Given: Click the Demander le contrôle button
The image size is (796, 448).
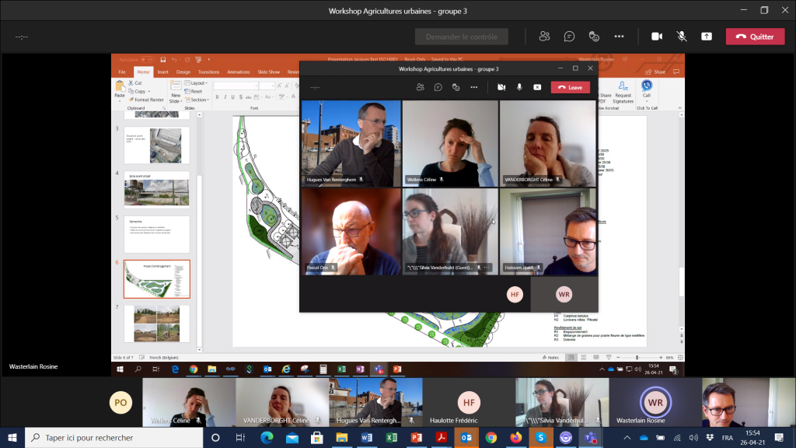Looking at the screenshot, I should pyautogui.click(x=462, y=37).
